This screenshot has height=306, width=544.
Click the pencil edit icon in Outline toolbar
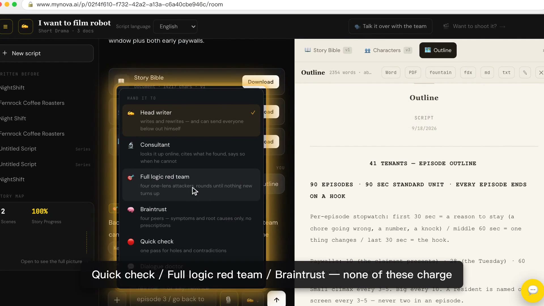[x=525, y=73]
